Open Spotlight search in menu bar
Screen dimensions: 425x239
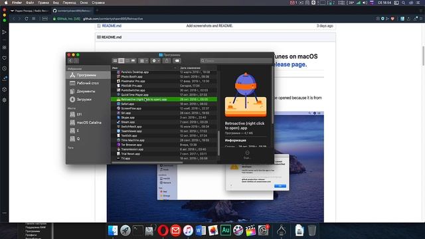404,3
